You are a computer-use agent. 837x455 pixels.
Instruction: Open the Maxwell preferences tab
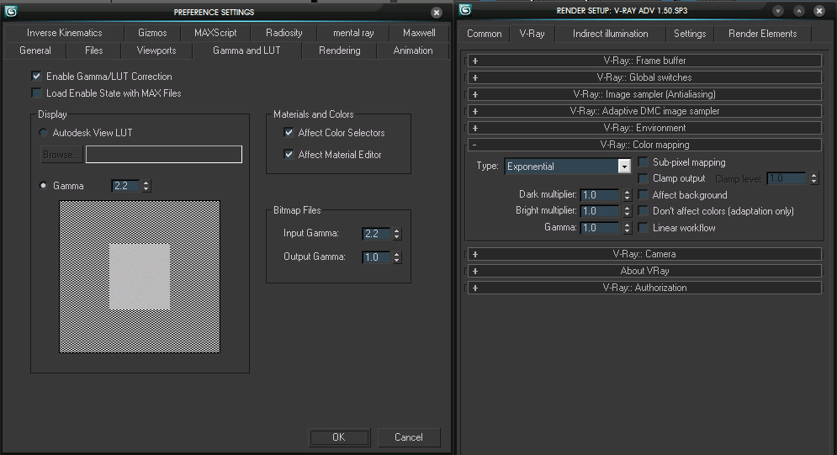419,33
